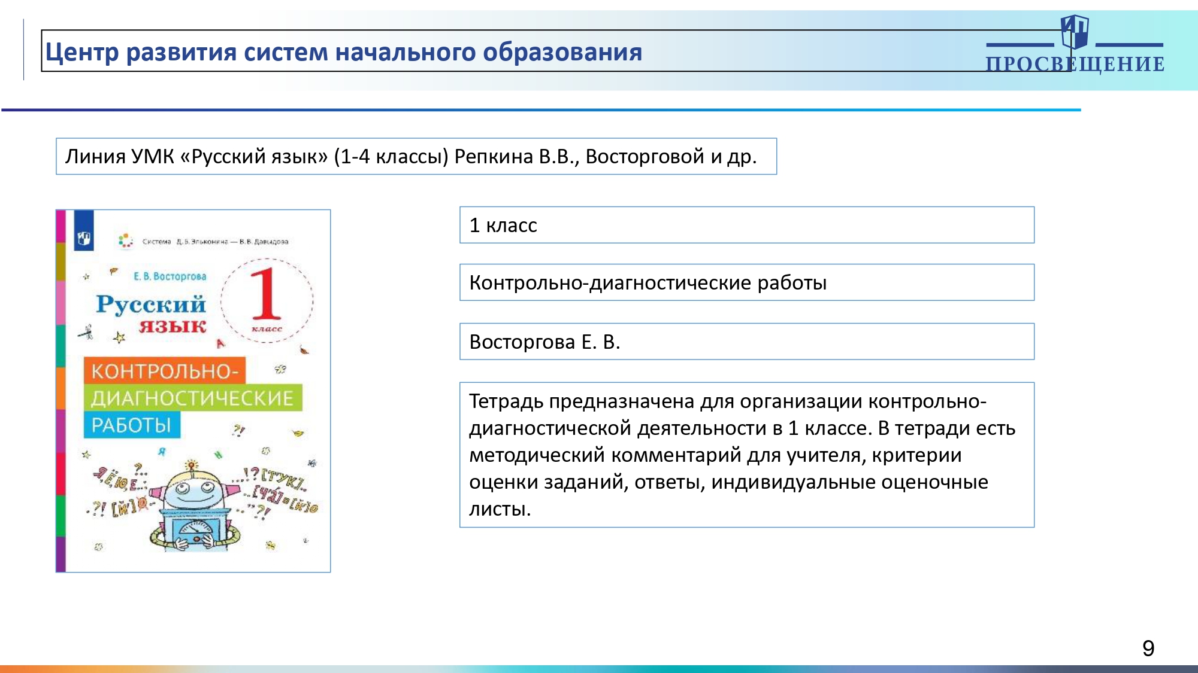This screenshot has width=1198, height=673.
Task: Click the 'Русский язык' title on cover
Action: coord(152,315)
